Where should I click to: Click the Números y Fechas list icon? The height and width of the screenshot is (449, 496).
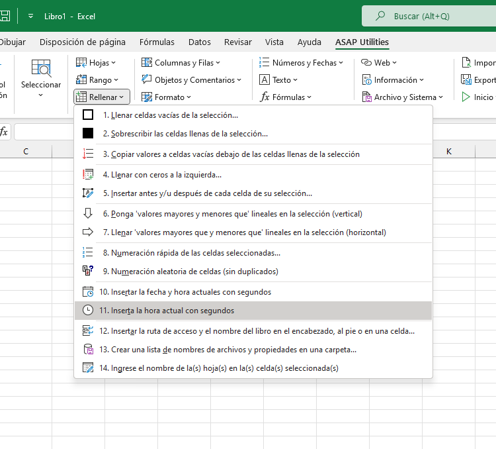pos(264,62)
